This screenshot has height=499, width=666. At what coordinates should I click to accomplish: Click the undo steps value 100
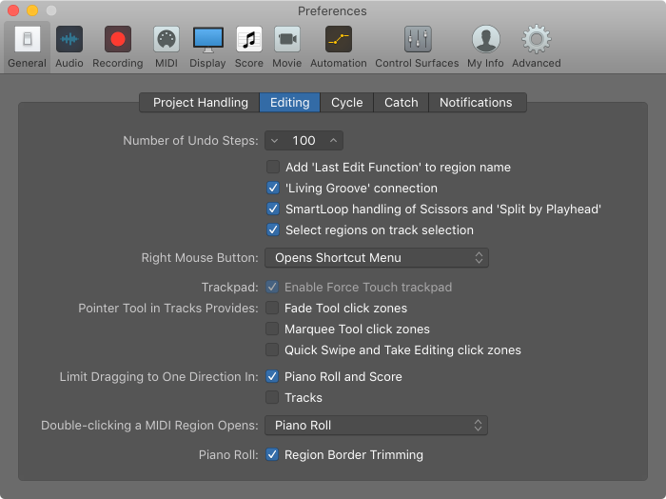click(x=304, y=141)
